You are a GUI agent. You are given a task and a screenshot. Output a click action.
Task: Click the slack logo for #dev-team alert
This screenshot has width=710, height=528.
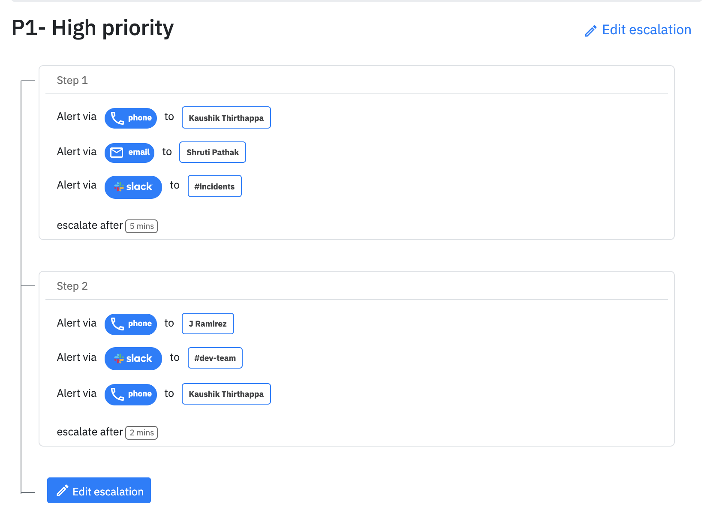119,359
